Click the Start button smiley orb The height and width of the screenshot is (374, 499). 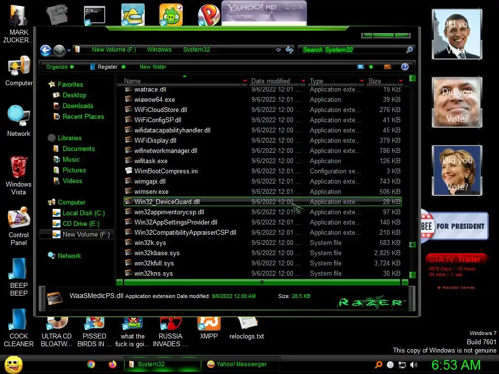pos(13,364)
